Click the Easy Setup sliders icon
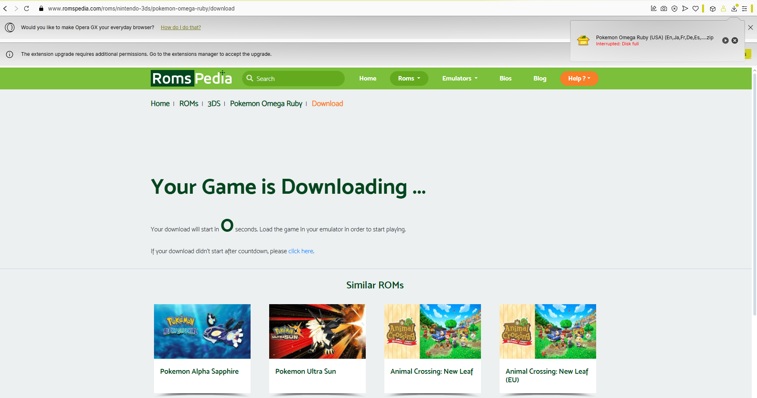Screen dimensions: 757x398 pos(744,8)
